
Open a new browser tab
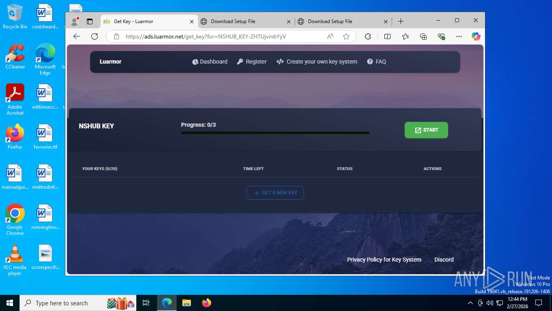pos(401,21)
